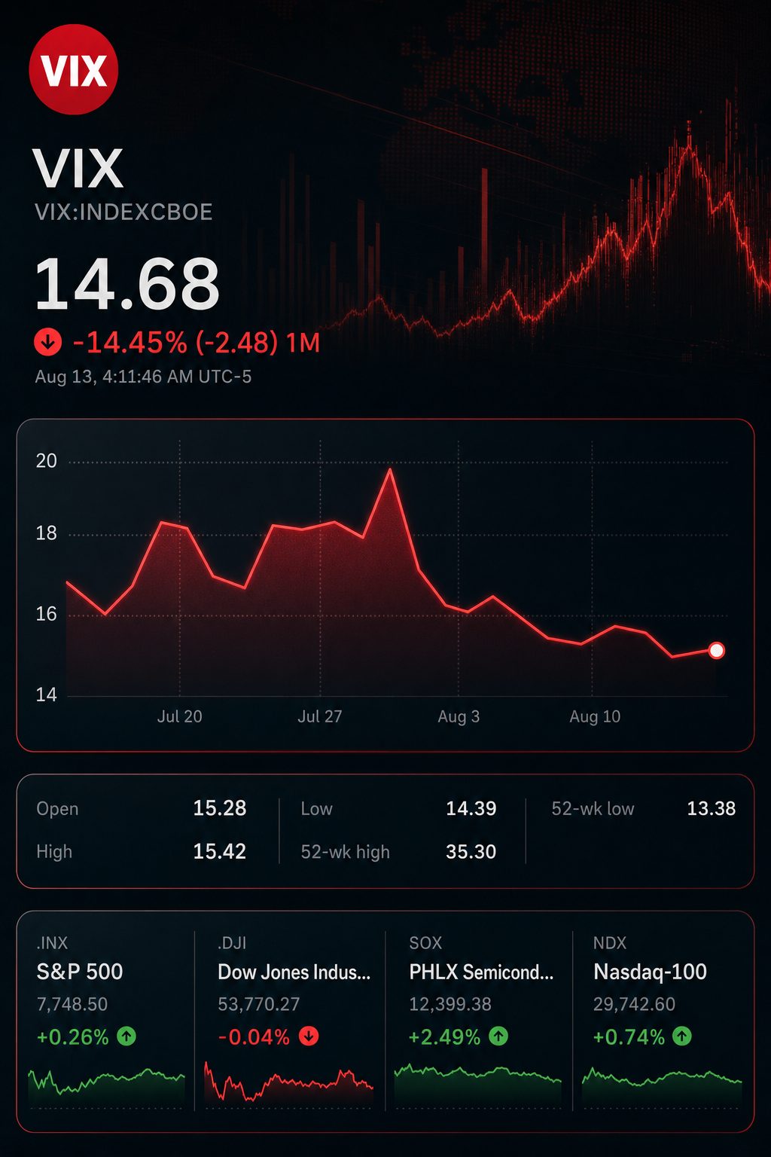Click the NDX ticker symbol
Image resolution: width=771 pixels, height=1157 pixels.
pos(610,943)
